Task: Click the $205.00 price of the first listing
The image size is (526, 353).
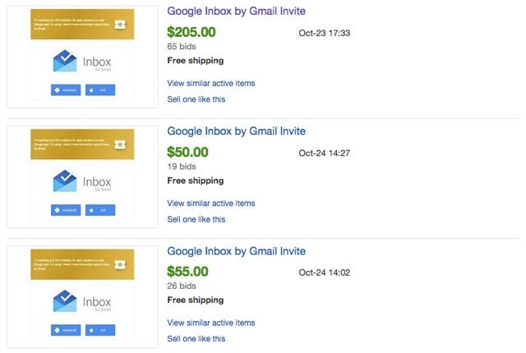Action: (x=191, y=32)
